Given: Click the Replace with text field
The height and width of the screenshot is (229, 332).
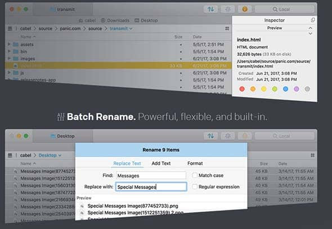Looking at the screenshot, I should click(x=151, y=187).
